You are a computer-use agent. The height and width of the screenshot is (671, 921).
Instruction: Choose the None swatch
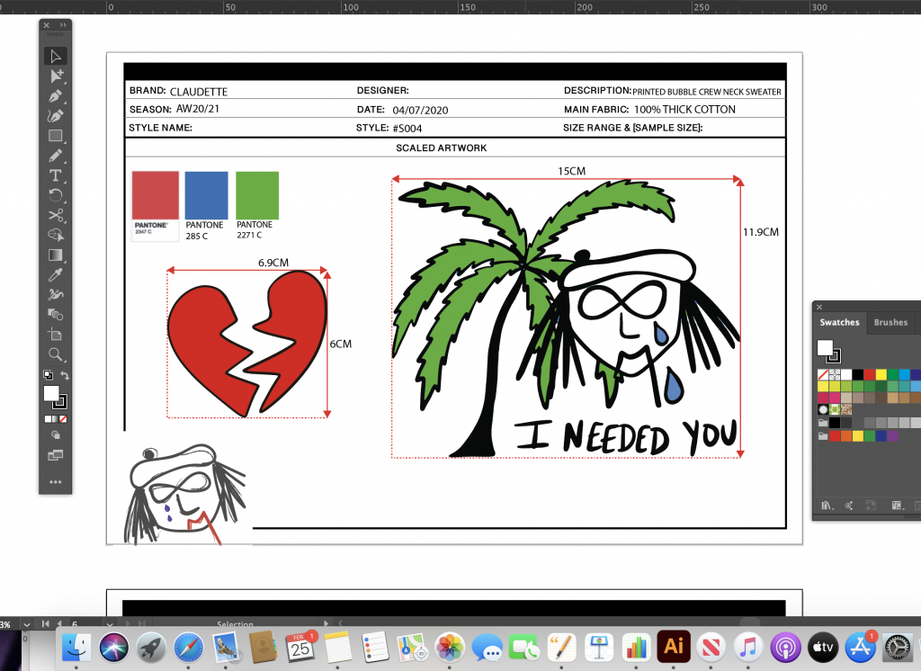pos(823,374)
